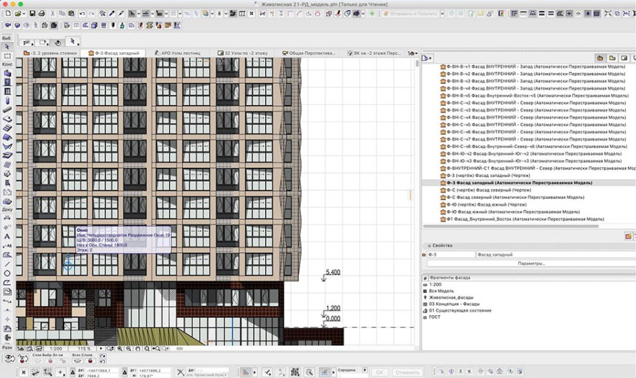Click the Undo arrow icon
636x378 pixels.
coord(82,14)
